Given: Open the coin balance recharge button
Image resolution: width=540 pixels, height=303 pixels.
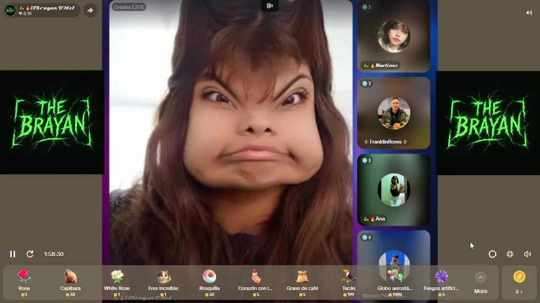Looking at the screenshot, I should [x=519, y=282].
